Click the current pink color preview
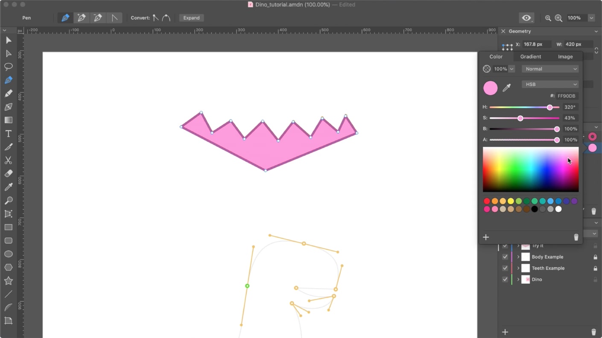The image size is (602, 338). click(x=490, y=88)
